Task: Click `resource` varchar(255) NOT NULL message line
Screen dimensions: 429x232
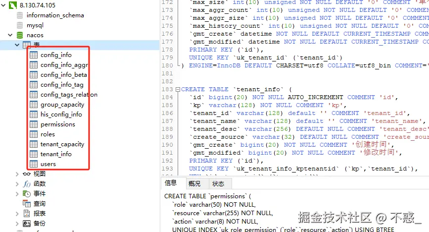Action: pos(223,213)
